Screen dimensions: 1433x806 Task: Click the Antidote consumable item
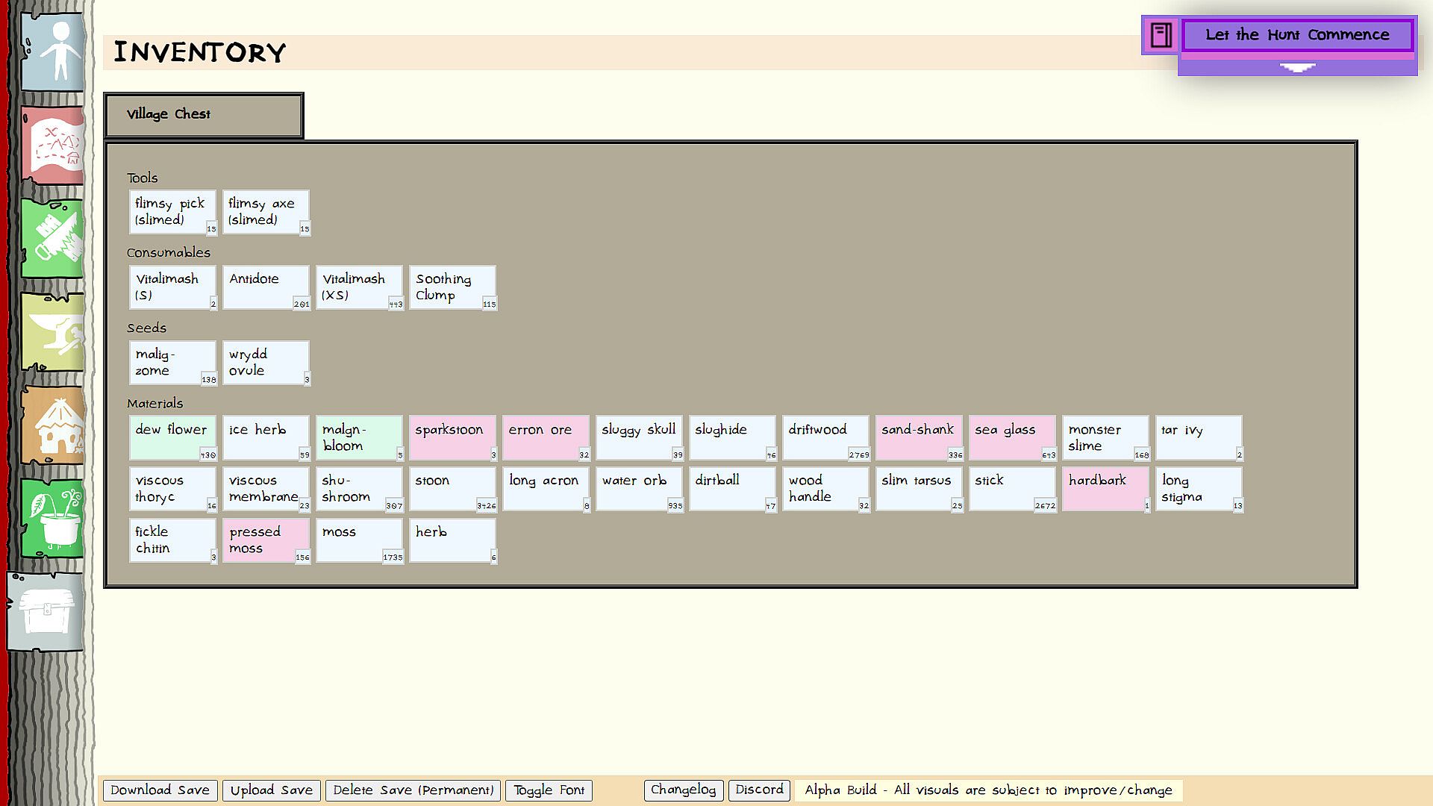266,287
